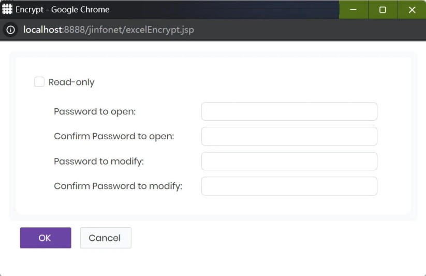Click the 'Encrypt - Google Chrome' window title
The width and height of the screenshot is (426, 276).
point(63,9)
